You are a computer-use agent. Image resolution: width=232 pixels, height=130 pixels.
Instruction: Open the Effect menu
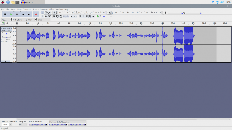click(52, 9)
